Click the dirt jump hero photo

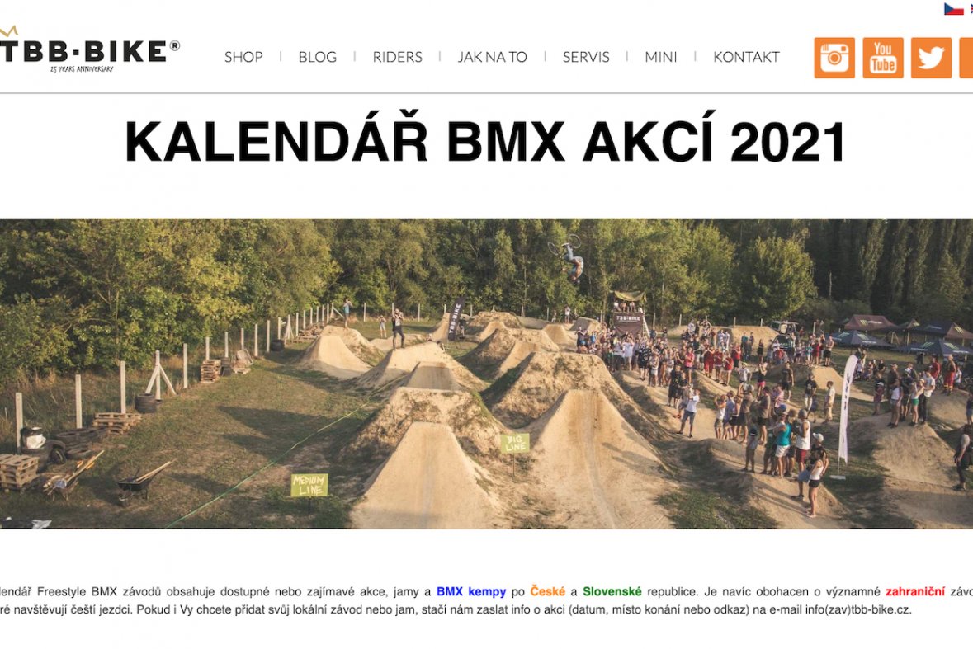pyautogui.click(x=487, y=374)
